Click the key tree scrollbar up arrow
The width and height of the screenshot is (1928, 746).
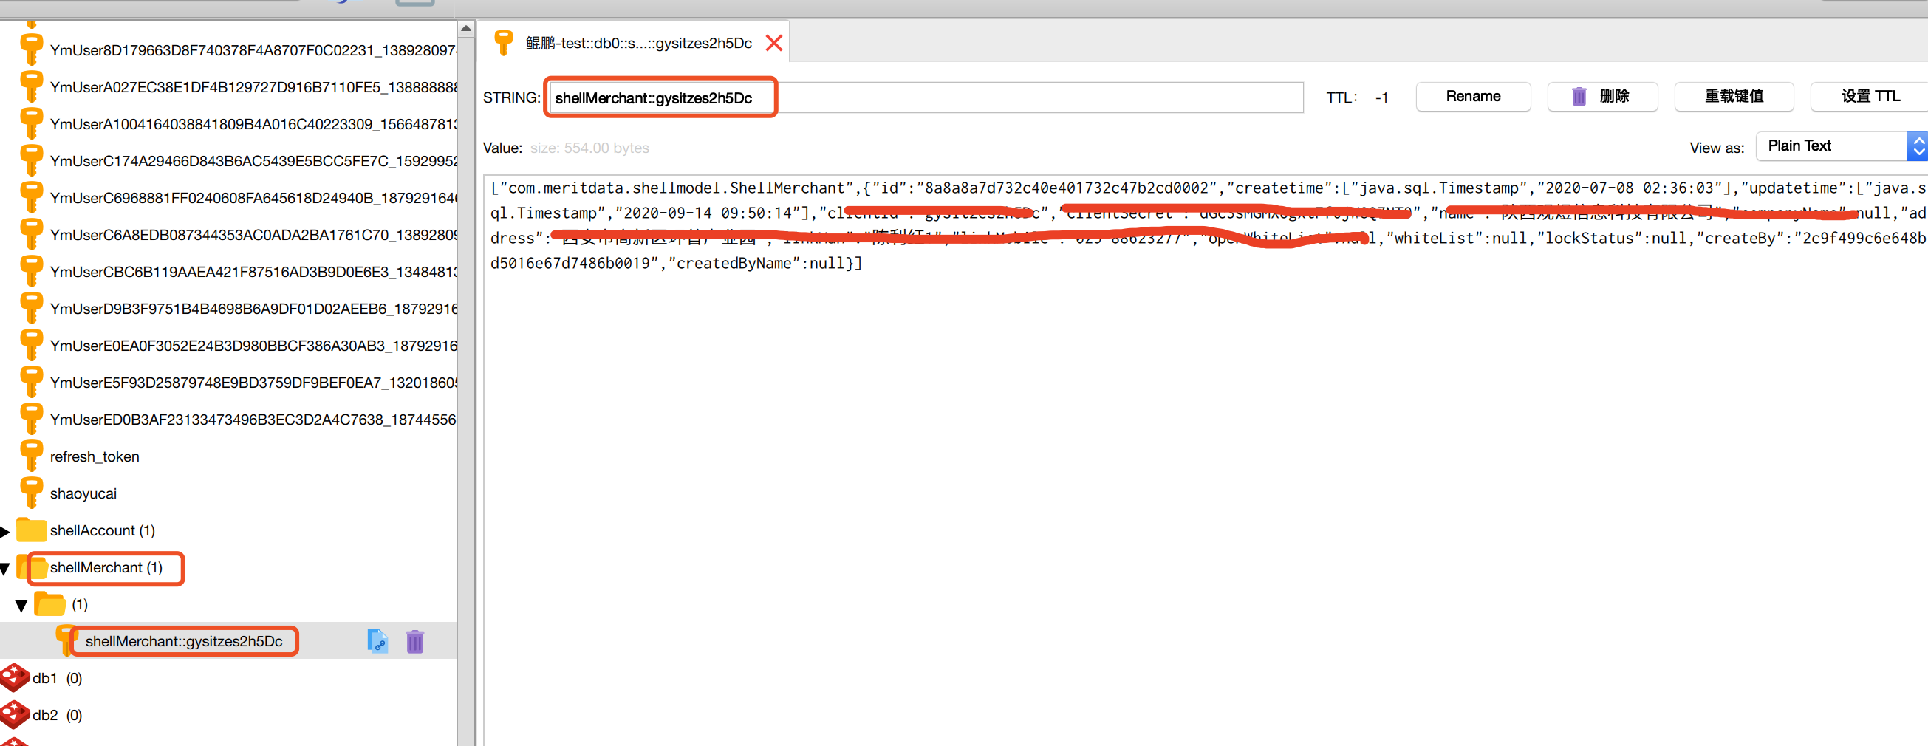(465, 30)
